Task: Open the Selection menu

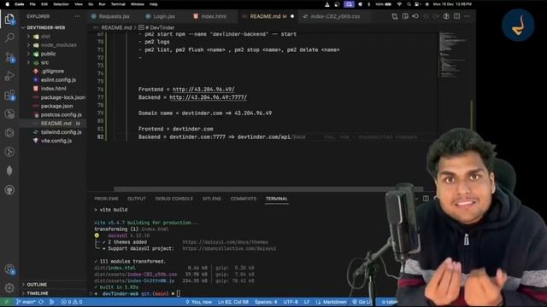Action: click(61, 4)
